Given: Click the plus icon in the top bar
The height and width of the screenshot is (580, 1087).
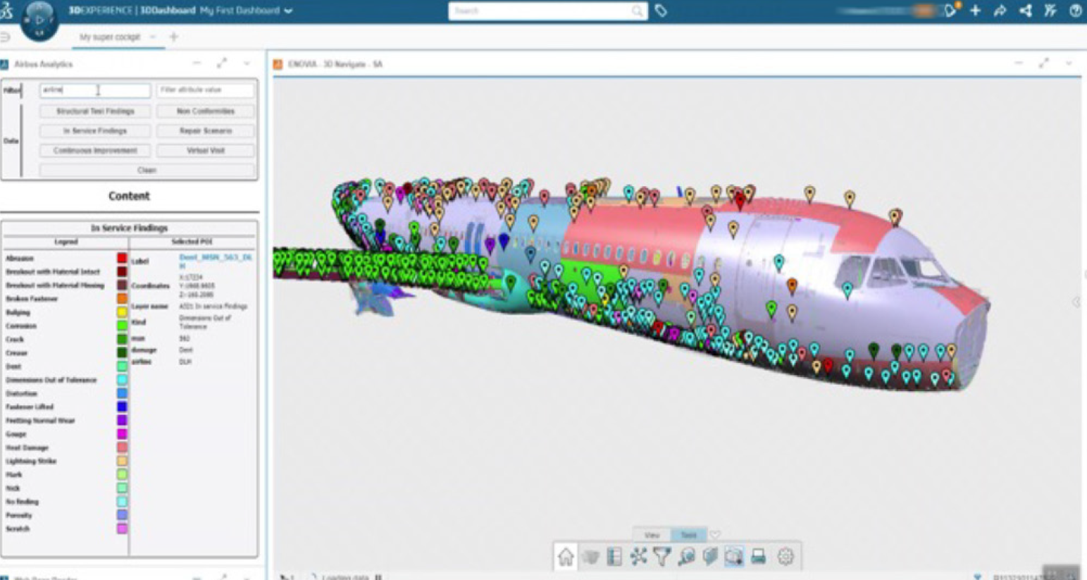Looking at the screenshot, I should [x=975, y=11].
